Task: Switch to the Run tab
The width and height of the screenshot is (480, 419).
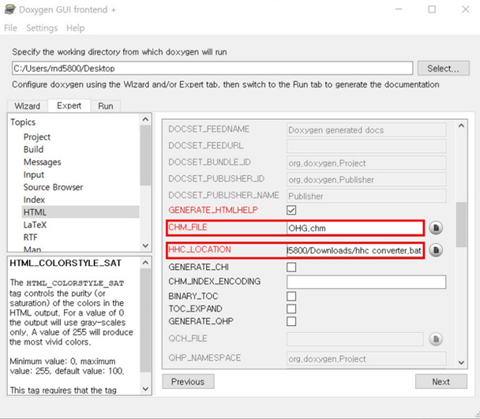Action: click(x=106, y=107)
